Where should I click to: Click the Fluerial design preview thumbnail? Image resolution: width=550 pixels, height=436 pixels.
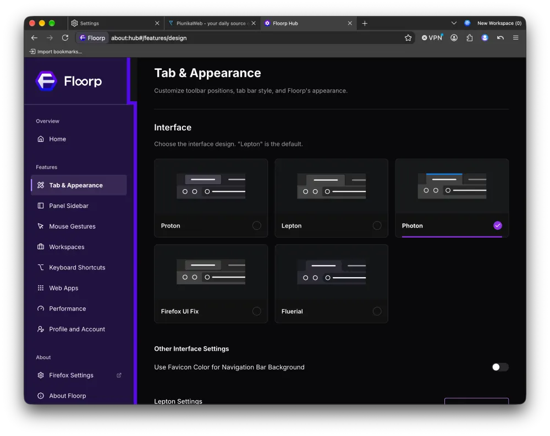click(x=332, y=272)
